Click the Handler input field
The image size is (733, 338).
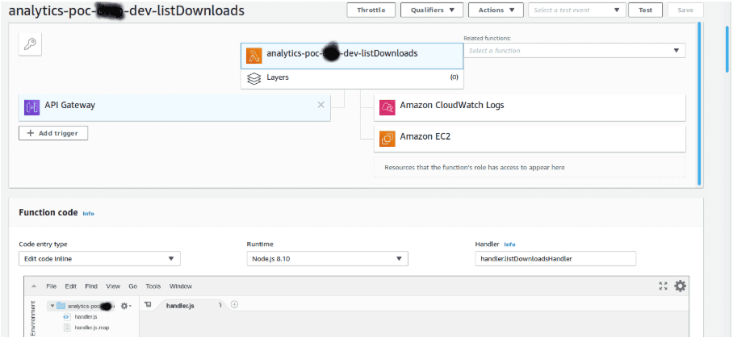click(x=555, y=259)
